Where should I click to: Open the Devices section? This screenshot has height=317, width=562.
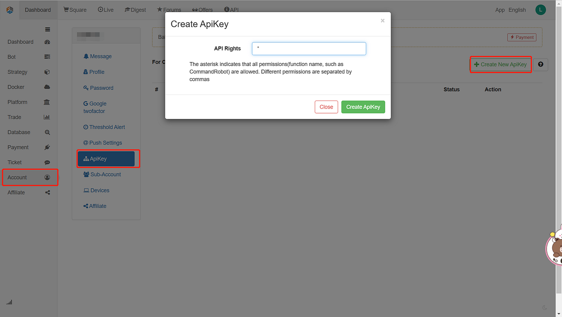pos(96,190)
